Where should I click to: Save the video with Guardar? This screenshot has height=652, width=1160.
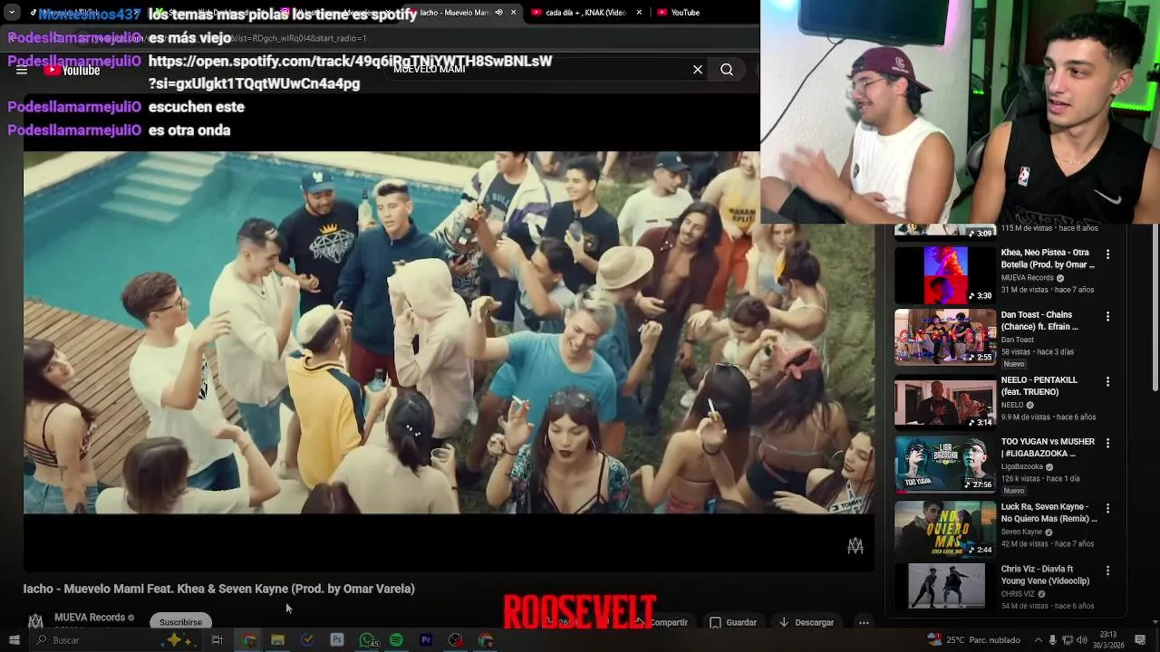click(732, 622)
